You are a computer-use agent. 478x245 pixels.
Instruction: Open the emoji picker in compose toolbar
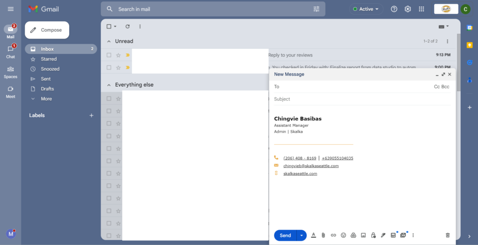coord(343,235)
